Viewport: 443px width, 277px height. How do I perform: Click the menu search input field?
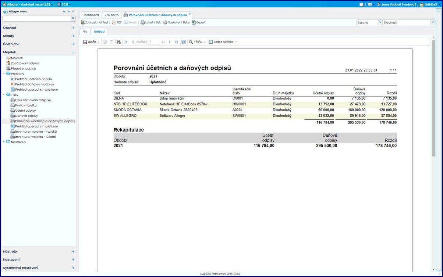click(x=36, y=18)
